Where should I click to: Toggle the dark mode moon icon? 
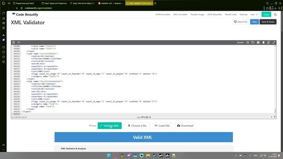pyautogui.click(x=275, y=15)
